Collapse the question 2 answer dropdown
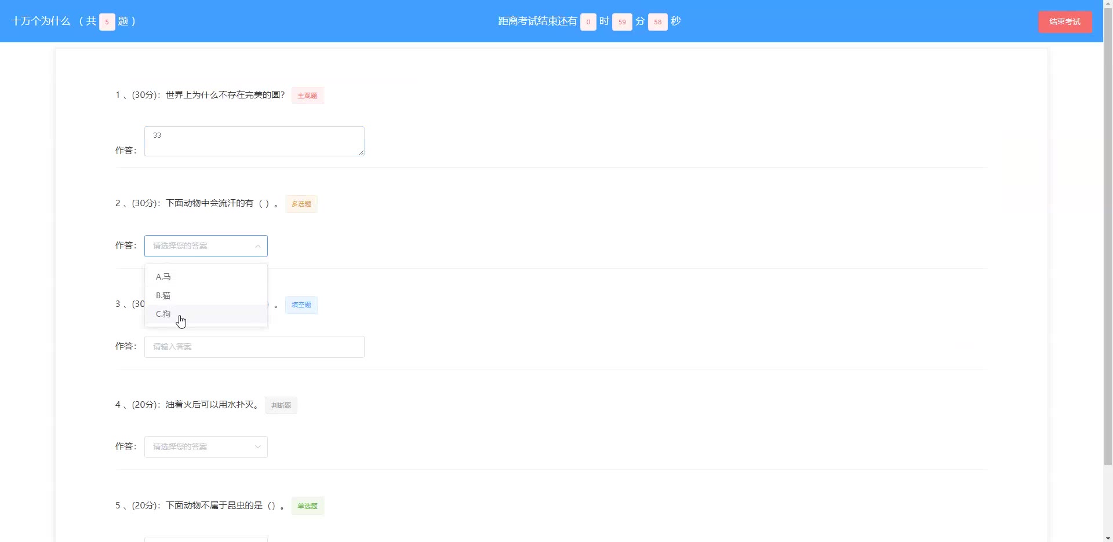This screenshot has height=542, width=1113. (x=206, y=246)
